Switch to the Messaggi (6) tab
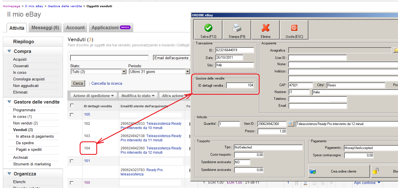The image size is (398, 188). pyautogui.click(x=45, y=28)
